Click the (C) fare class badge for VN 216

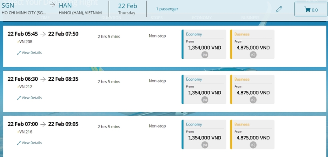point(253,145)
